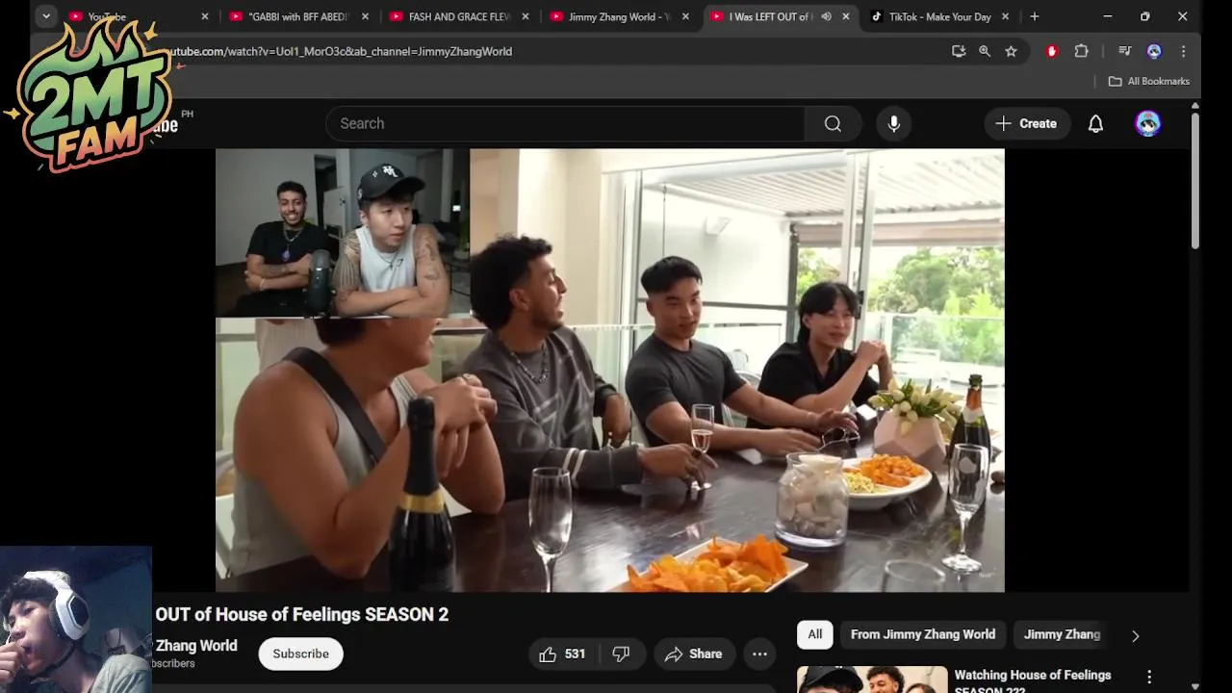
Task: Focus the YouTube search field
Action: point(565,123)
